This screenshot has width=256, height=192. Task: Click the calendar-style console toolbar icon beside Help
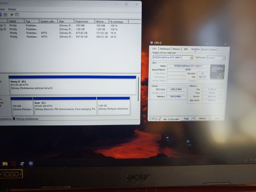click(x=5, y=15)
